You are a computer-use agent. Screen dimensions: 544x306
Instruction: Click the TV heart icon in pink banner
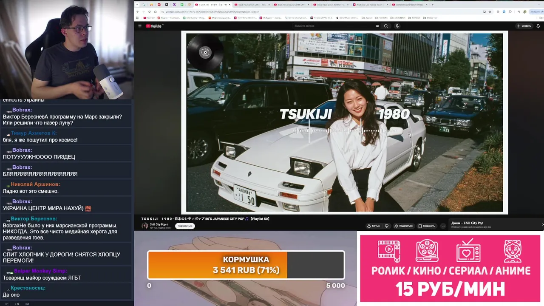469,251
